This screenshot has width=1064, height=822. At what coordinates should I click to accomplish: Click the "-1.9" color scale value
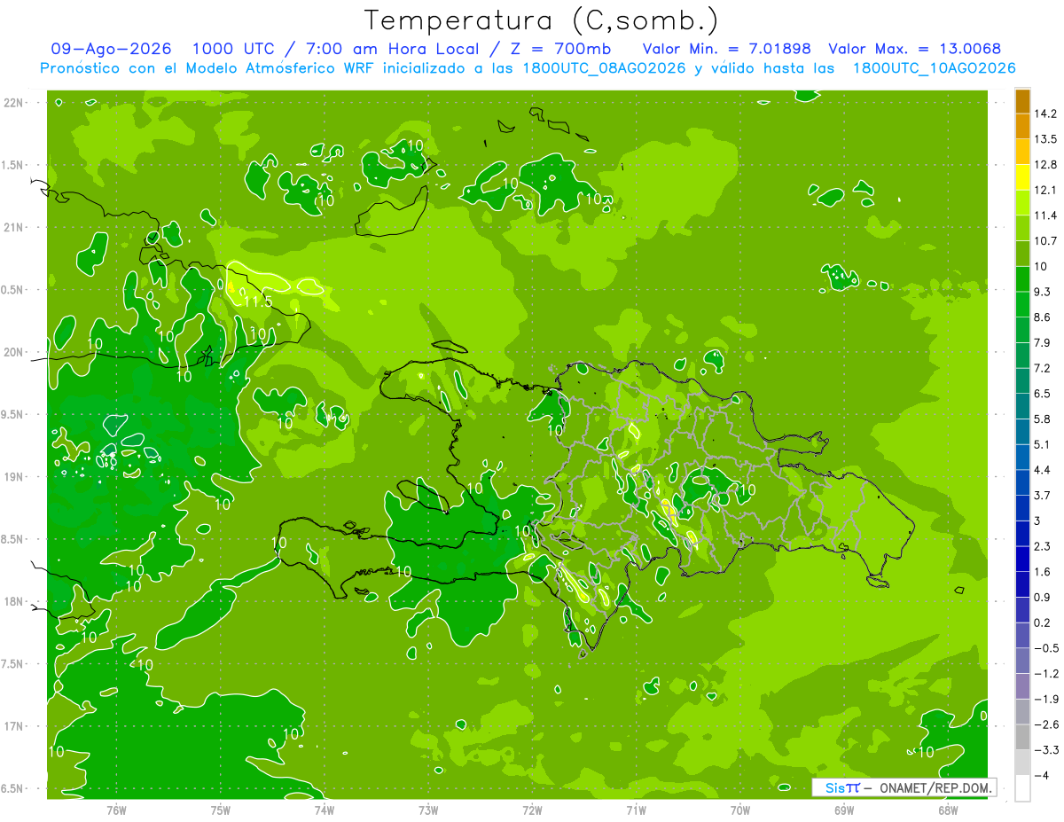[x=1046, y=699]
